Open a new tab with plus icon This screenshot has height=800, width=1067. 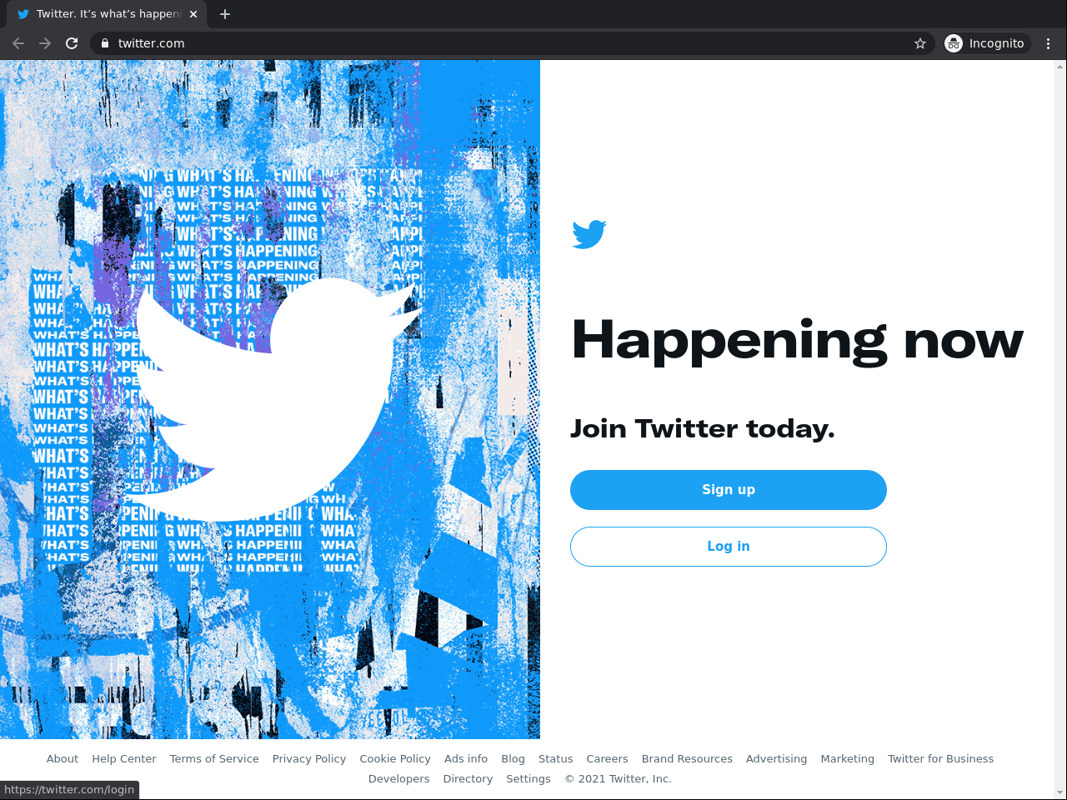225,14
